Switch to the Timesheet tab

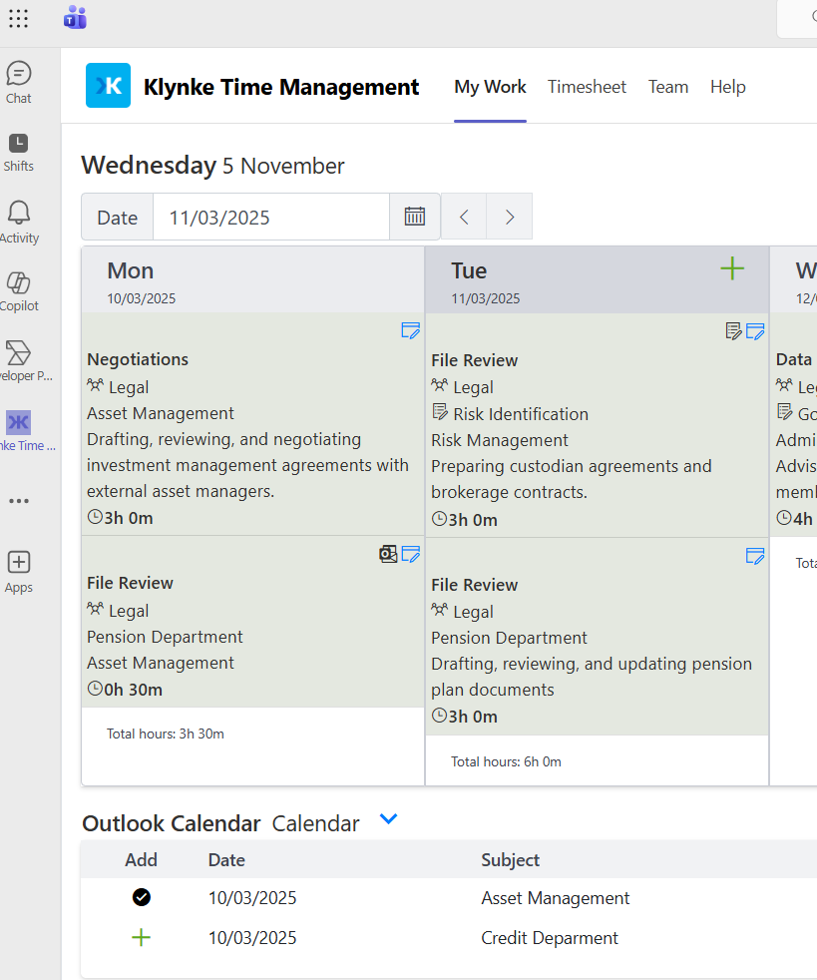[x=587, y=87]
